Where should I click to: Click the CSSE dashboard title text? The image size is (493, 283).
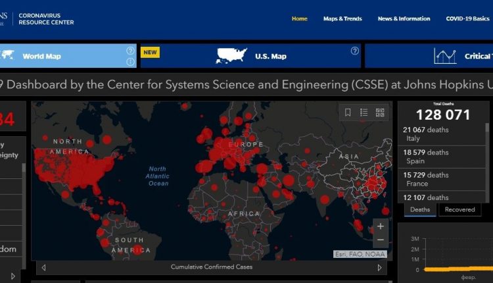246,85
